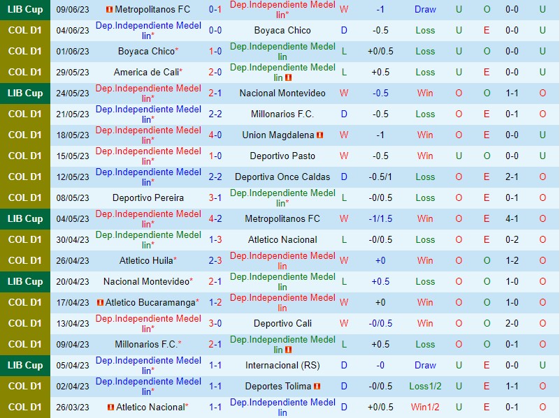The image size is (560, 418).
Task: Open America de Cali team link
Action: [146, 73]
